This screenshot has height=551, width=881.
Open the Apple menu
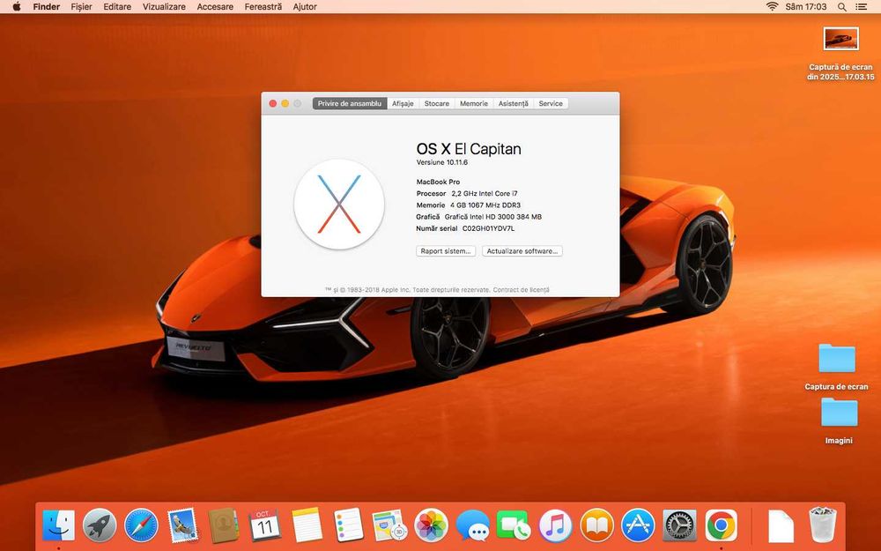tap(16, 7)
